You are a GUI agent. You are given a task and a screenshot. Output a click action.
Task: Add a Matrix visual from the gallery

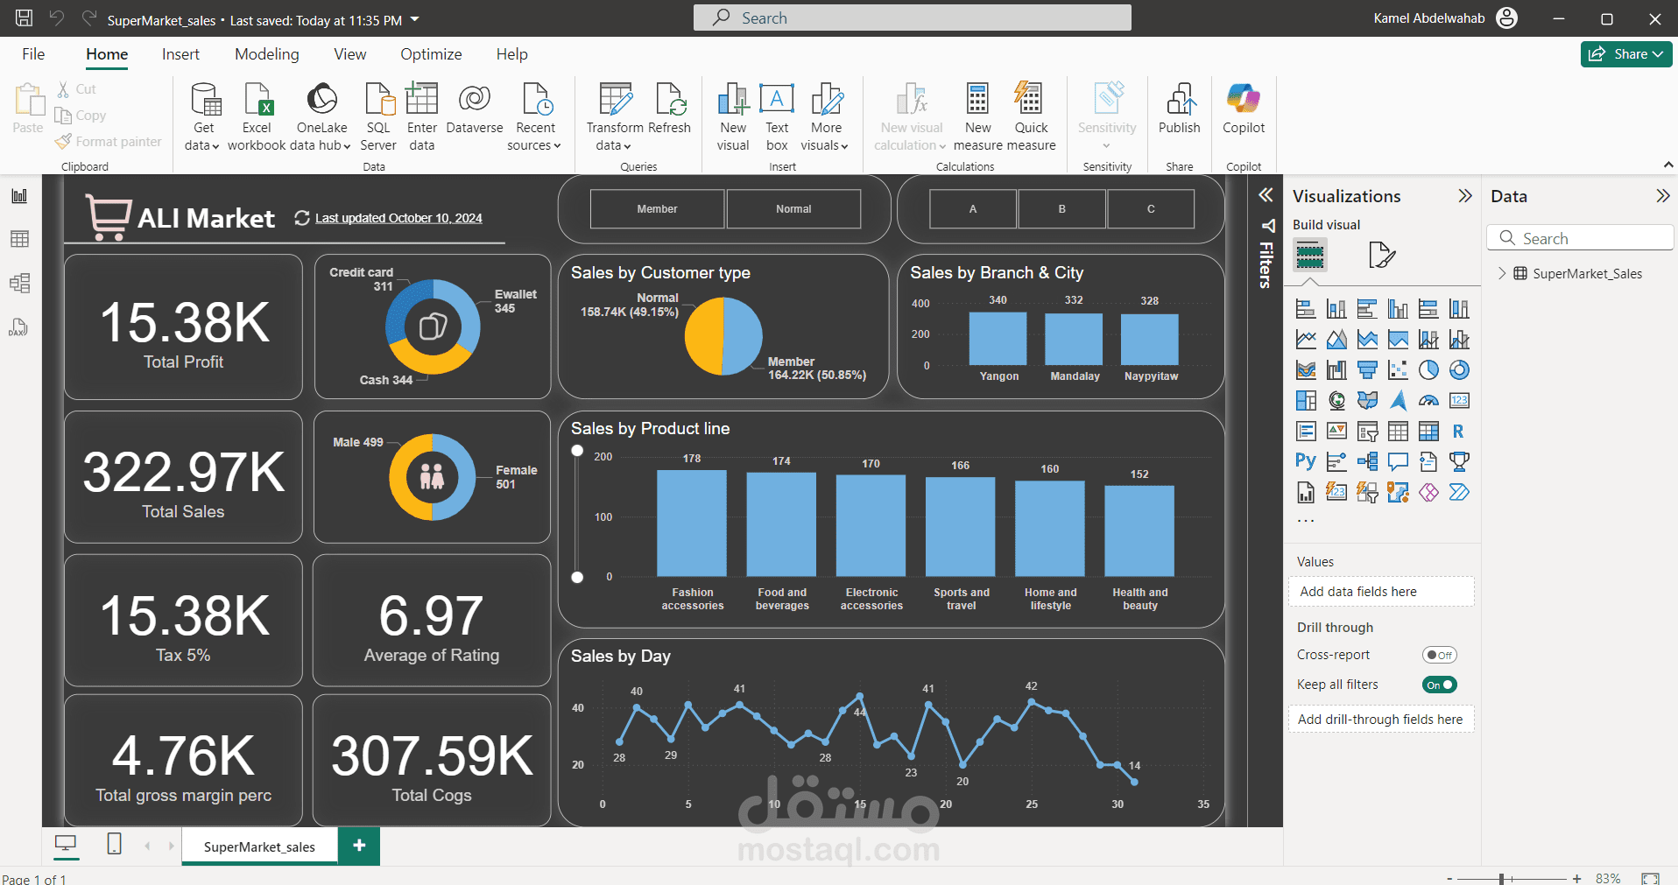[1428, 432]
